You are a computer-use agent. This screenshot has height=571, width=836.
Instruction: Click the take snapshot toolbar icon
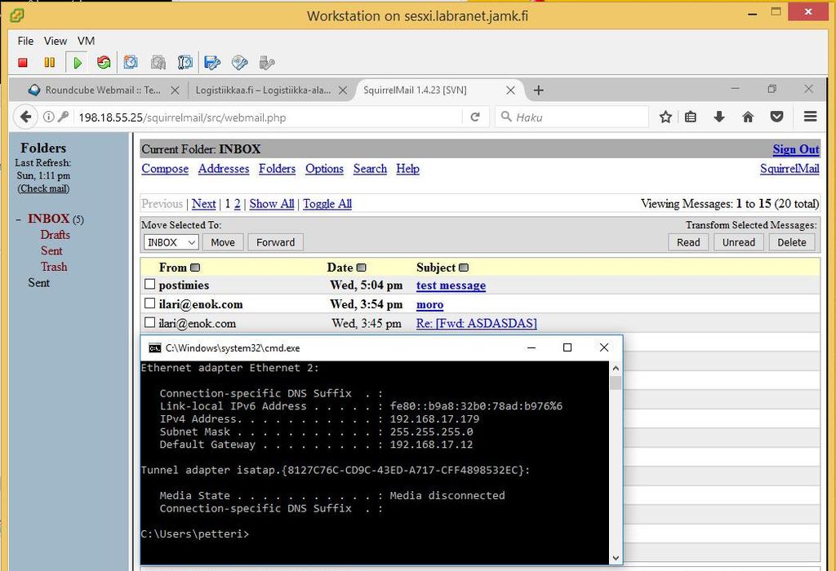click(x=131, y=63)
